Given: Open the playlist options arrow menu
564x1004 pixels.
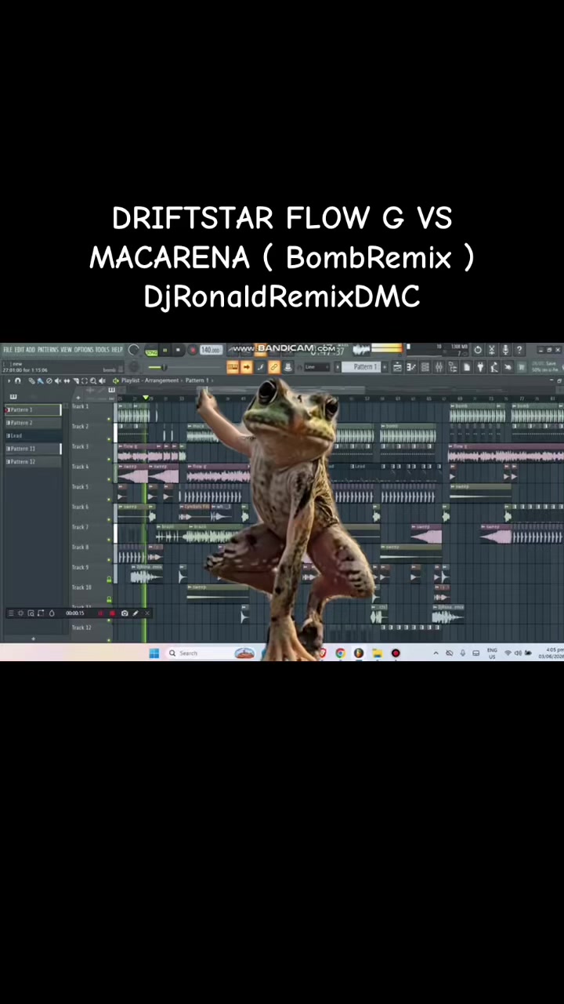Looking at the screenshot, I should 9,380.
